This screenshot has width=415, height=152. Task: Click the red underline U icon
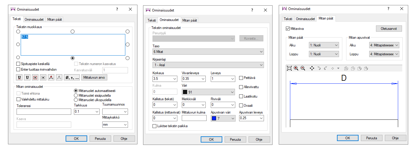click(x=20, y=77)
